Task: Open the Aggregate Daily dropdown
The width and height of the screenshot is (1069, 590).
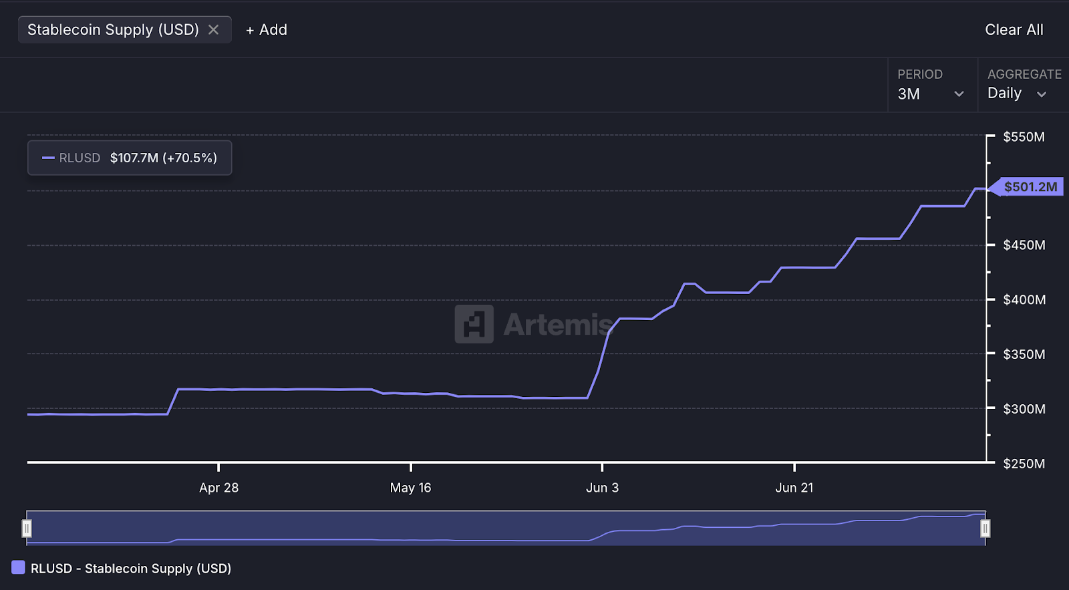Action: 1023,85
